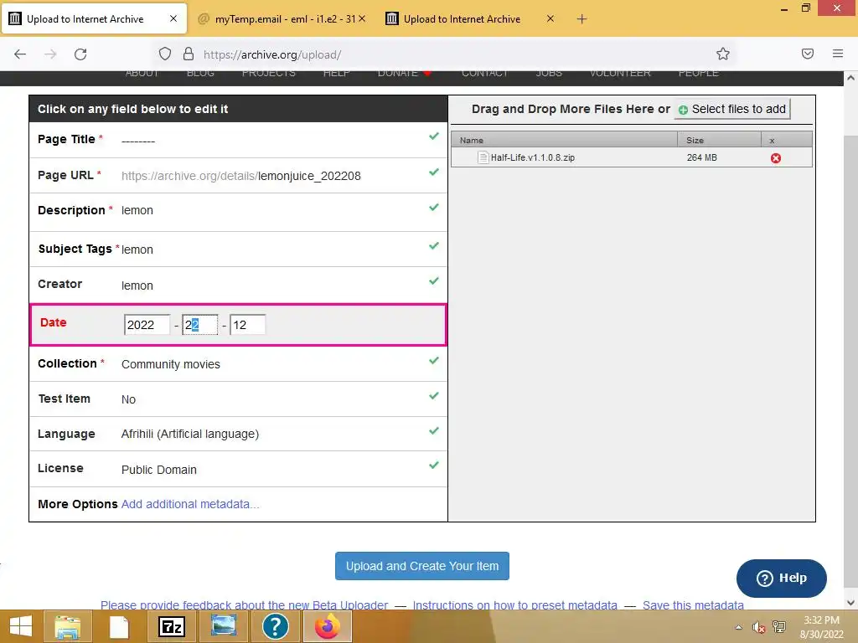This screenshot has width=858, height=643.
Task: Click the Firefox taskbar icon
Action: click(328, 626)
